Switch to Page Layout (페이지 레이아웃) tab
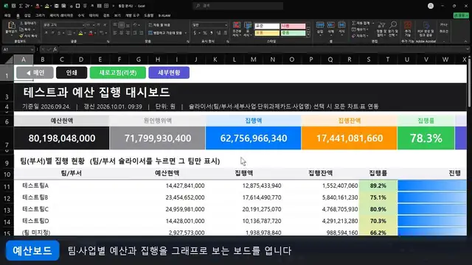The height and width of the screenshot is (265, 472). [x=61, y=15]
